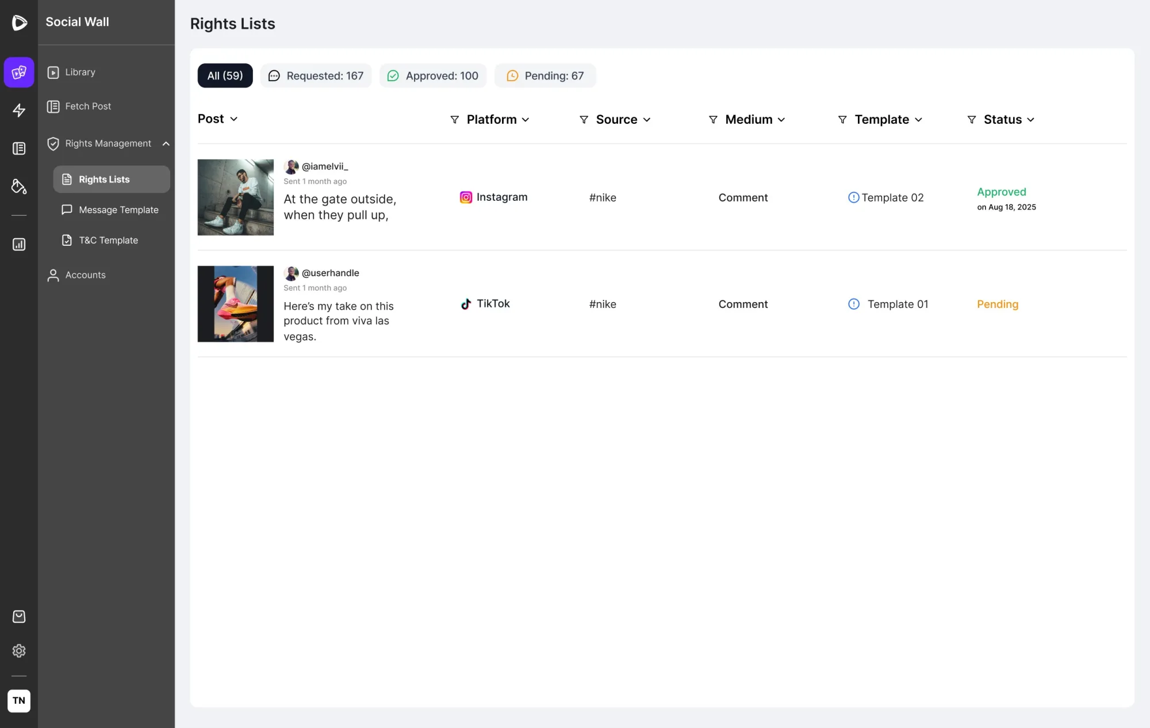Click the @iamelvii_ username link
This screenshot has height=728, width=1150.
click(325, 167)
